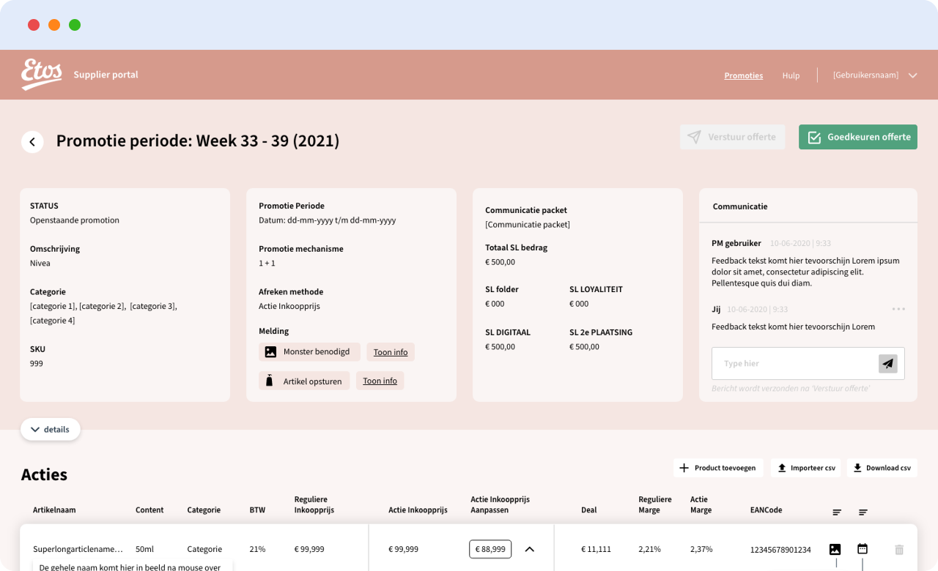The width and height of the screenshot is (938, 571).
Task: Click the Product toevoegen button
Action: click(718, 468)
